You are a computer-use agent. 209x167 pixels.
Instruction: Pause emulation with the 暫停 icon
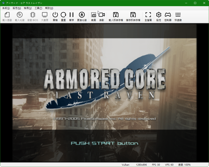coord(71,16)
